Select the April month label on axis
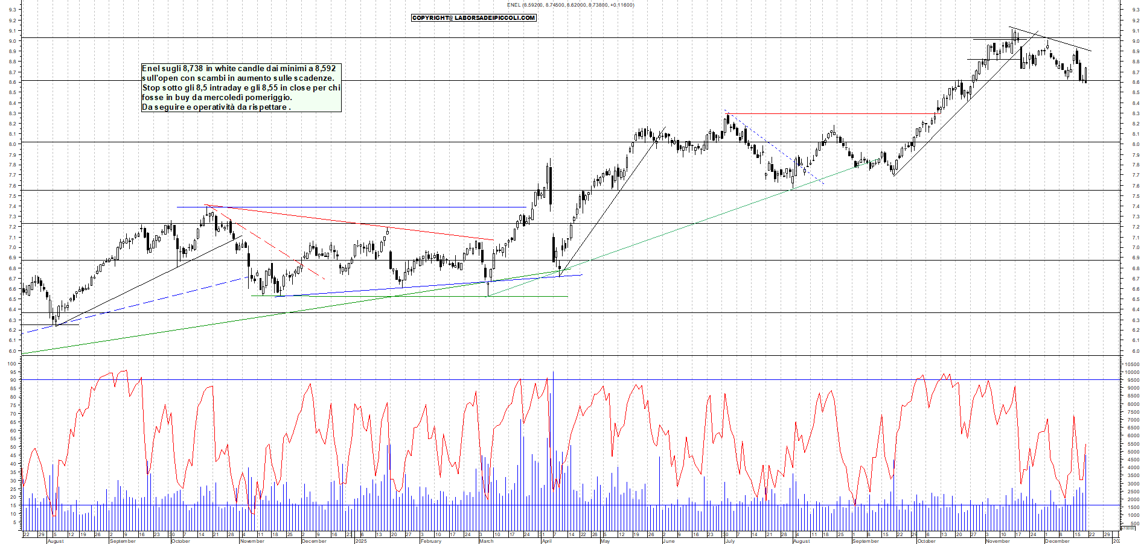1141x544 pixels. (x=546, y=541)
